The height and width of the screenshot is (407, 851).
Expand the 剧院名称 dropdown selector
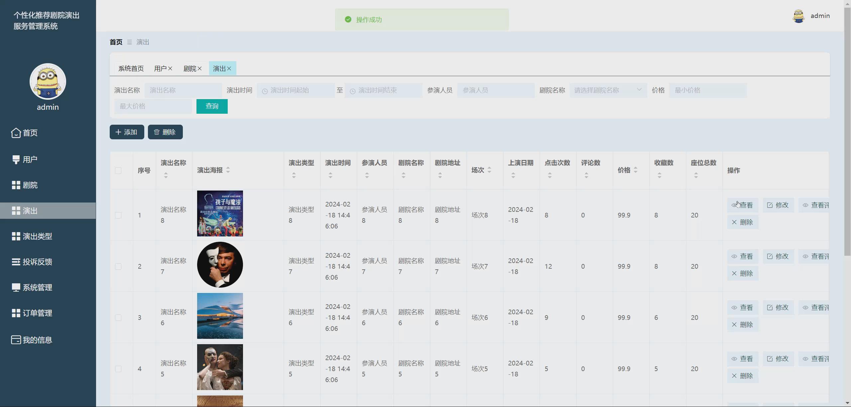point(608,90)
